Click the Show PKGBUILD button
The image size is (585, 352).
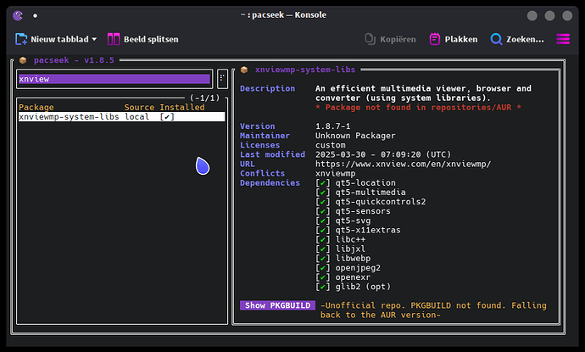[x=277, y=305]
